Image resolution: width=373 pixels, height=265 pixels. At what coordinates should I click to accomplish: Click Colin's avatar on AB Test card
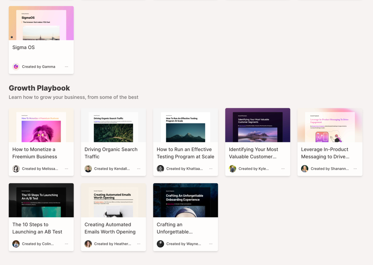coord(16,244)
